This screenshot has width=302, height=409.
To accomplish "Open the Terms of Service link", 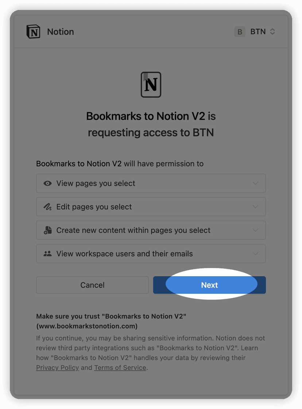I will (120, 368).
